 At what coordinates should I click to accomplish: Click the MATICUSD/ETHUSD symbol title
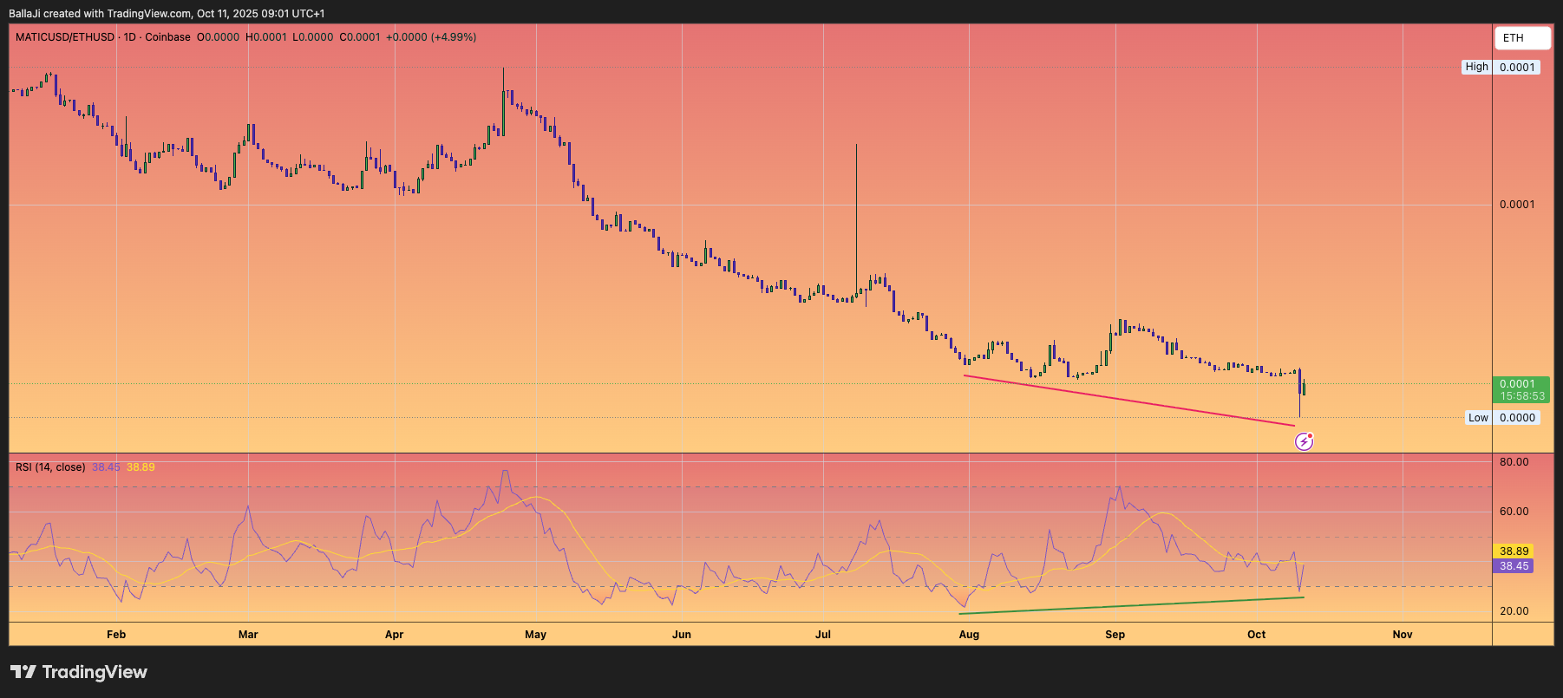click(x=65, y=37)
